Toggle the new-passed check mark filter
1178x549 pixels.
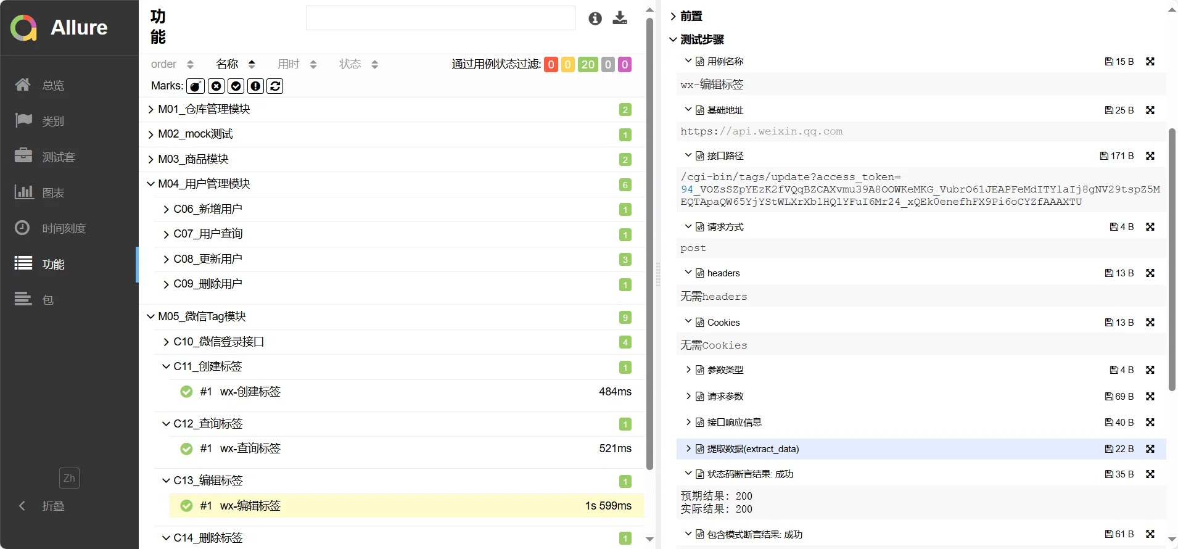236,86
